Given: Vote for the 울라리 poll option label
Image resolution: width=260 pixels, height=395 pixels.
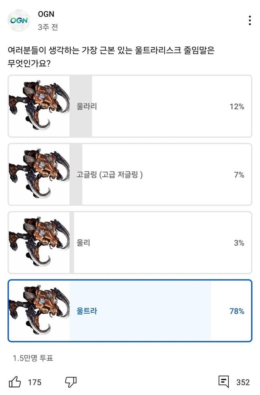Looking at the screenshot, I should tap(87, 107).
